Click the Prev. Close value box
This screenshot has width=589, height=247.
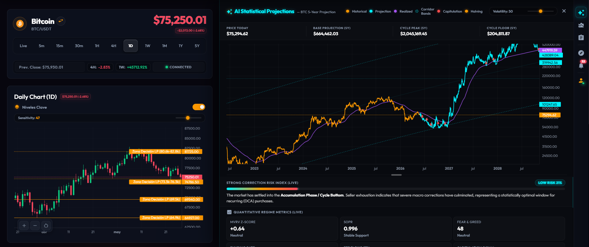[x=49, y=67]
